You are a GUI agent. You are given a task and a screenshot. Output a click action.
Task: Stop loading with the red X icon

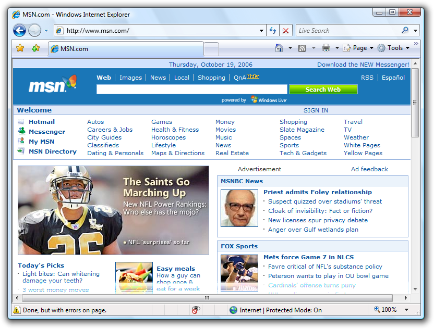click(286, 31)
